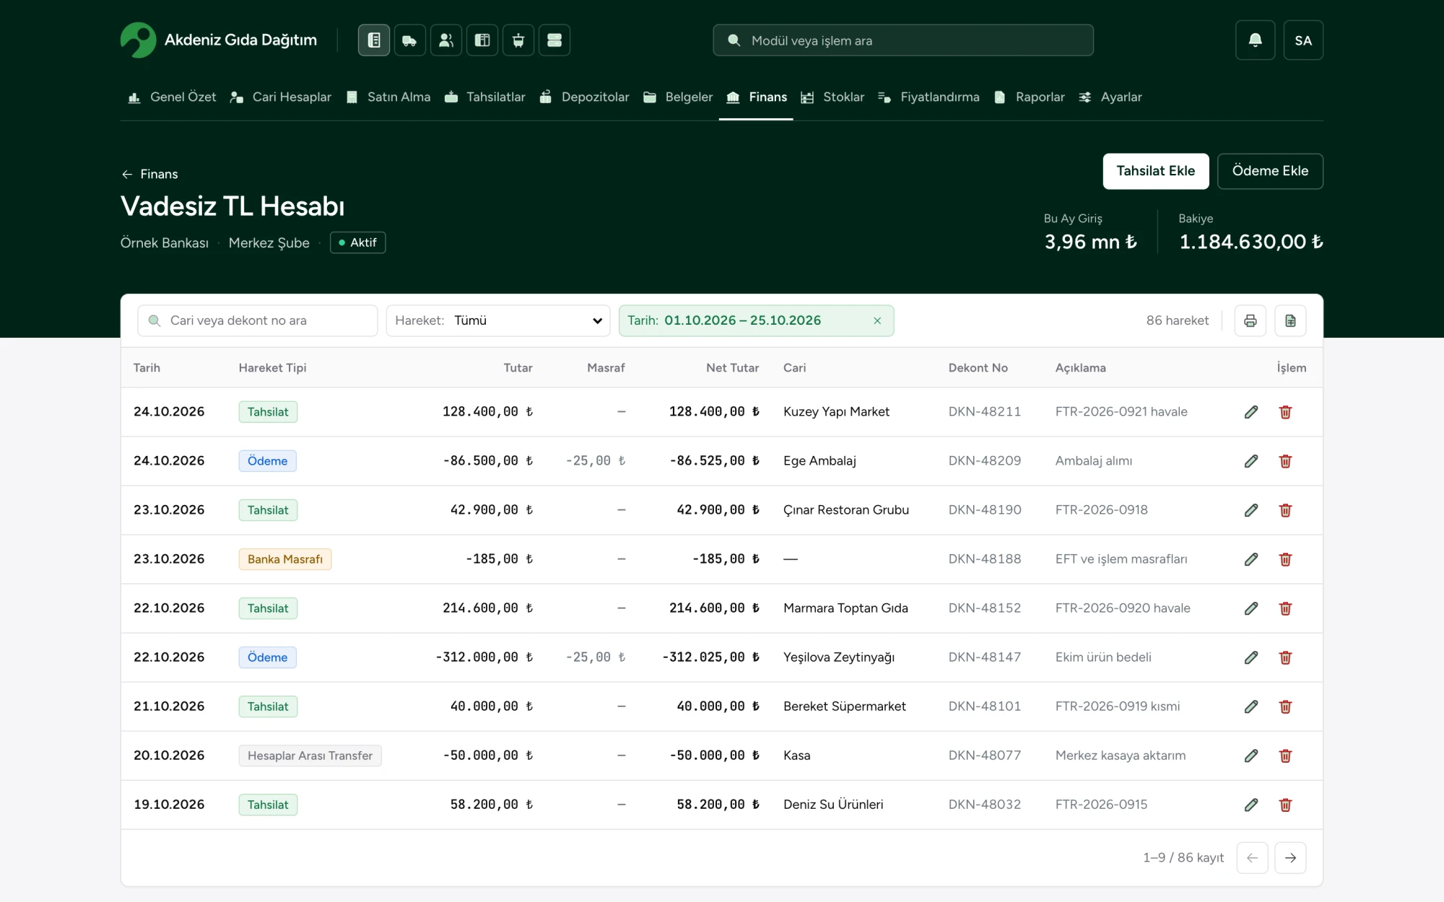Viewport: 1444px width, 902px height.
Task: Switch to the Raporlar tab
Action: point(1030,97)
